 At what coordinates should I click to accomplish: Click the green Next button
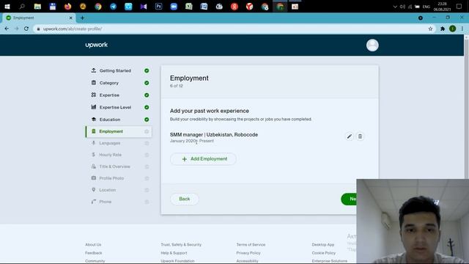click(x=350, y=199)
